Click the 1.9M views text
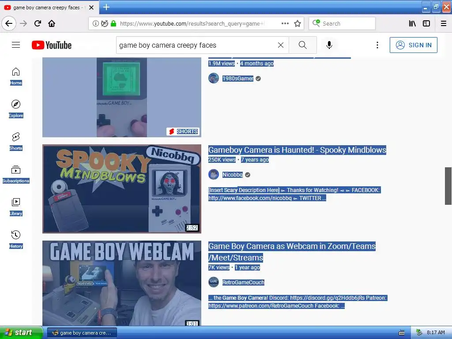Screen dimensions: 452x339 click(222, 64)
